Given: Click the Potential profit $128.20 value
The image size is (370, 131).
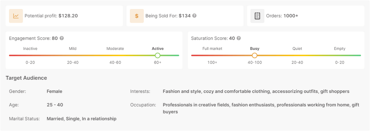Looking at the screenshot, I should point(68,16).
